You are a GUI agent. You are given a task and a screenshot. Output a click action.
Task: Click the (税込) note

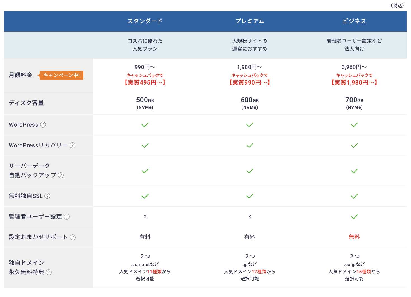(398, 6)
